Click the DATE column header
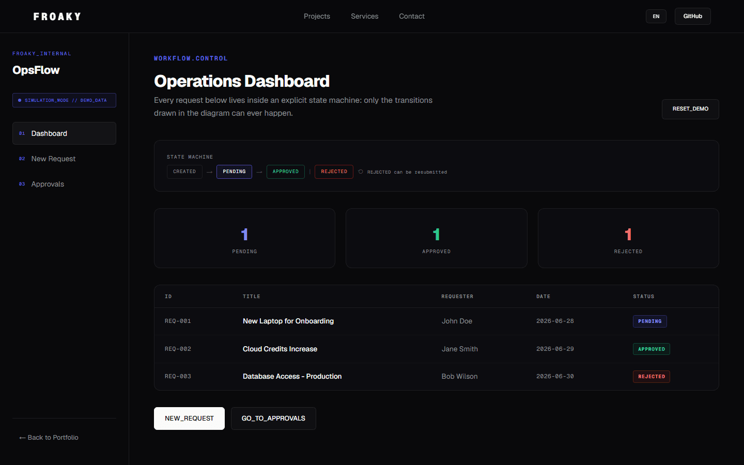 (x=543, y=297)
